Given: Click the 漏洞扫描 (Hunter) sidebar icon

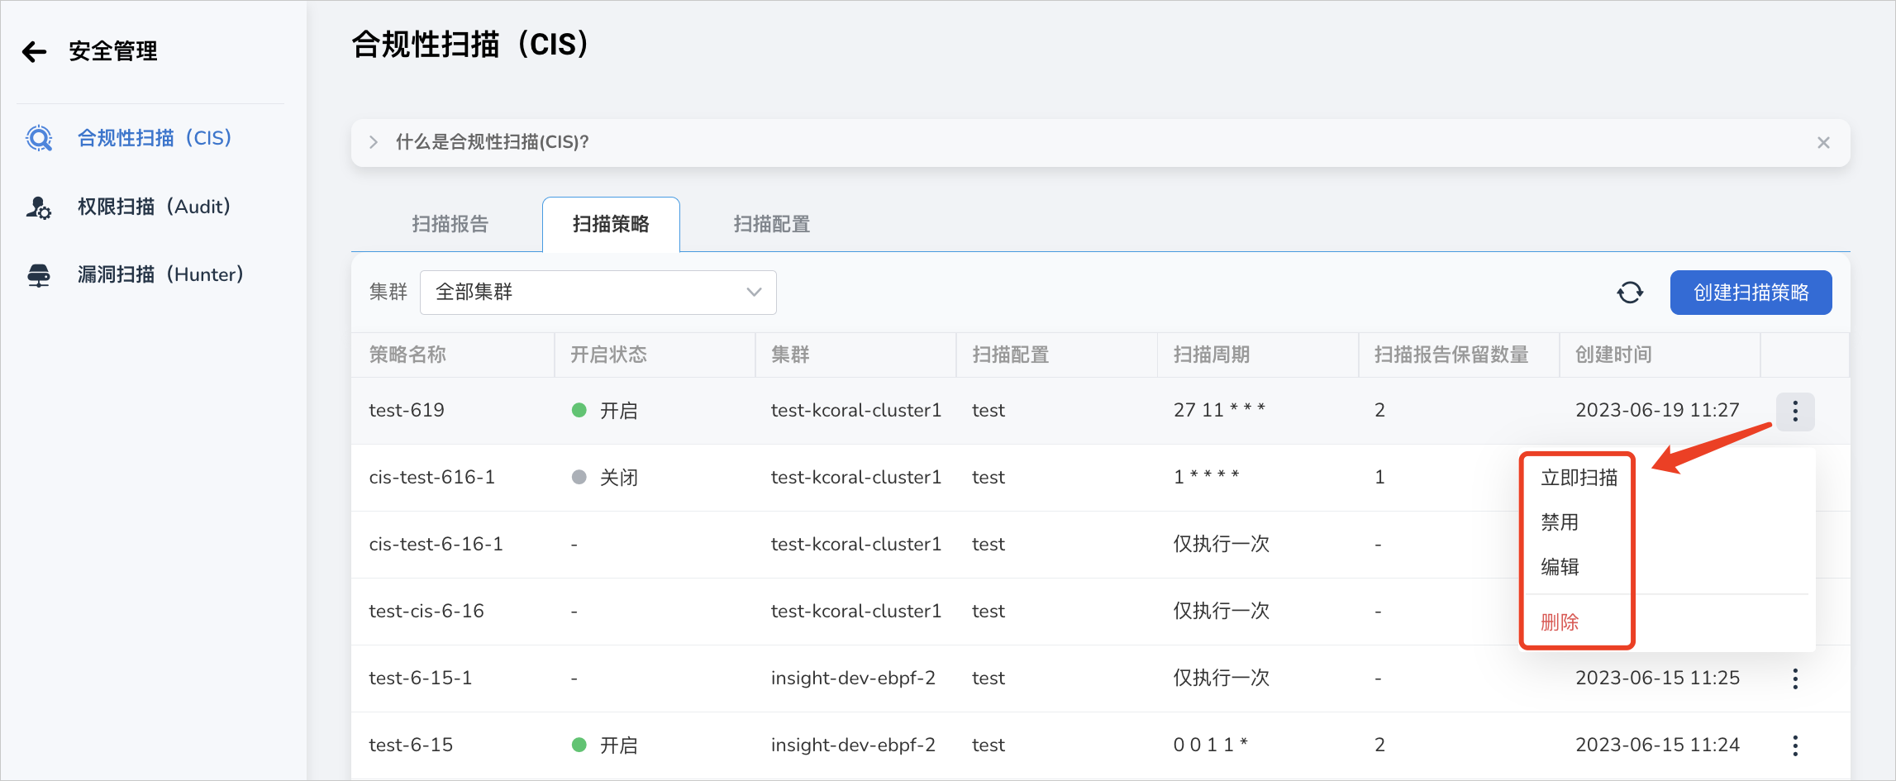Looking at the screenshot, I should coord(39,275).
